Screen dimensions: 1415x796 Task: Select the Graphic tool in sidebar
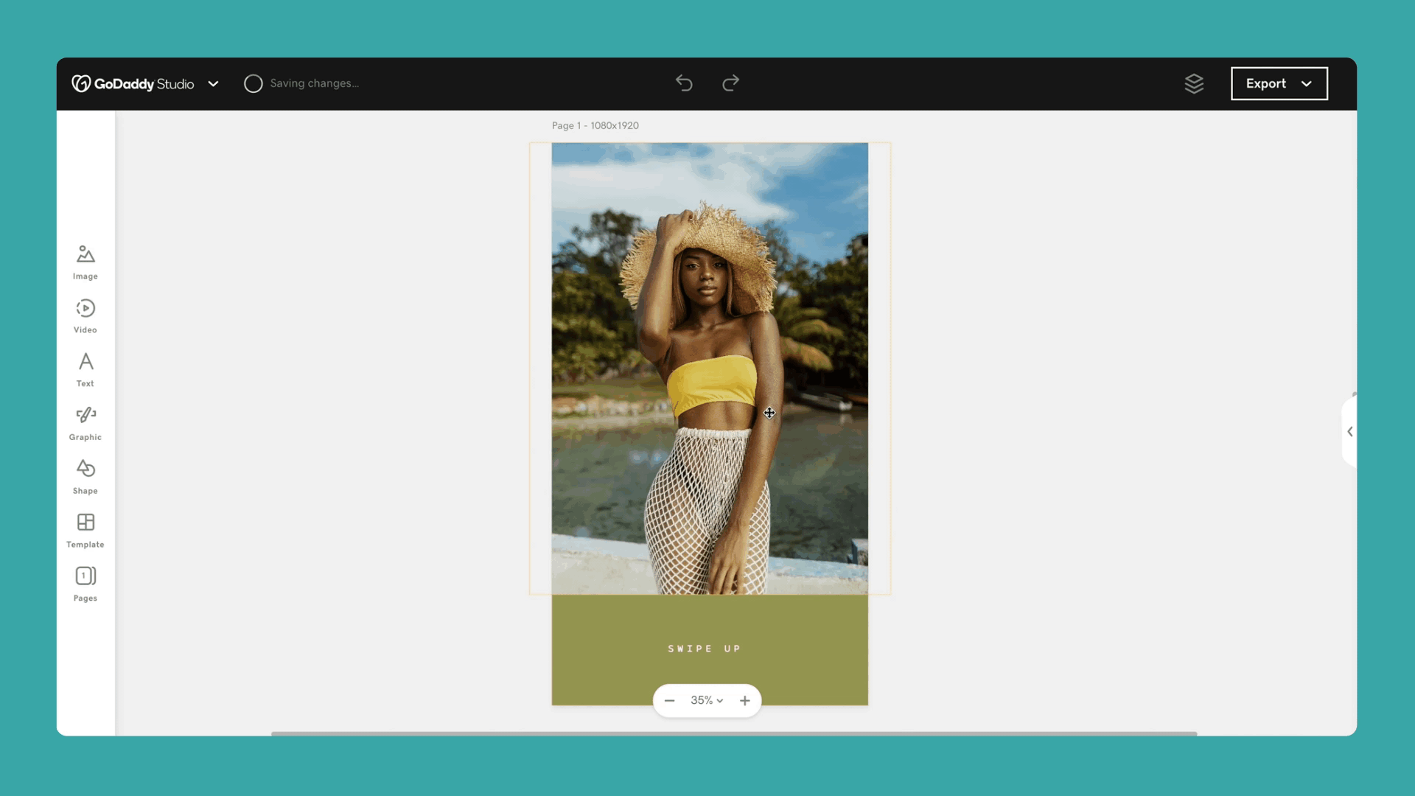(x=85, y=422)
